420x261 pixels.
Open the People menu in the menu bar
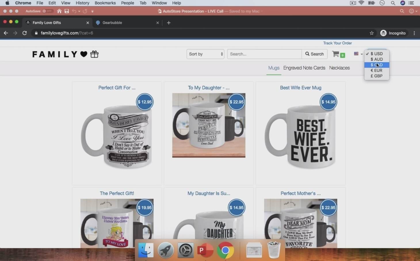coord(127,3)
